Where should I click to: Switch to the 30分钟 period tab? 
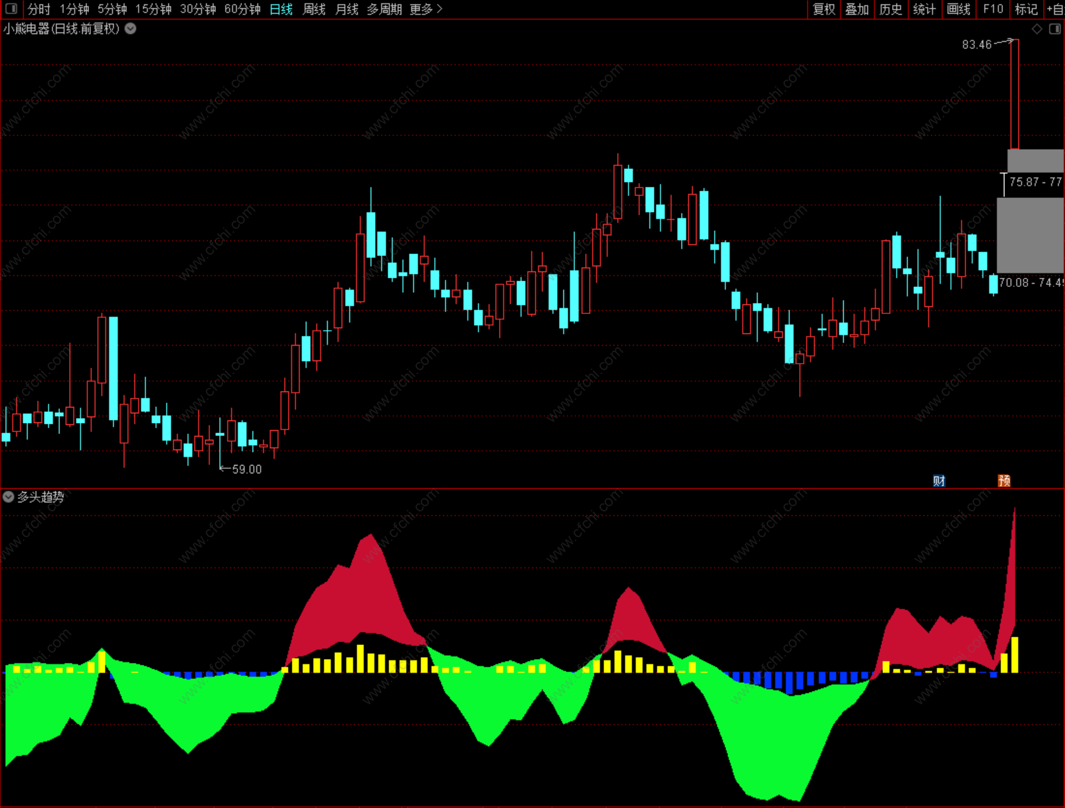pos(198,9)
